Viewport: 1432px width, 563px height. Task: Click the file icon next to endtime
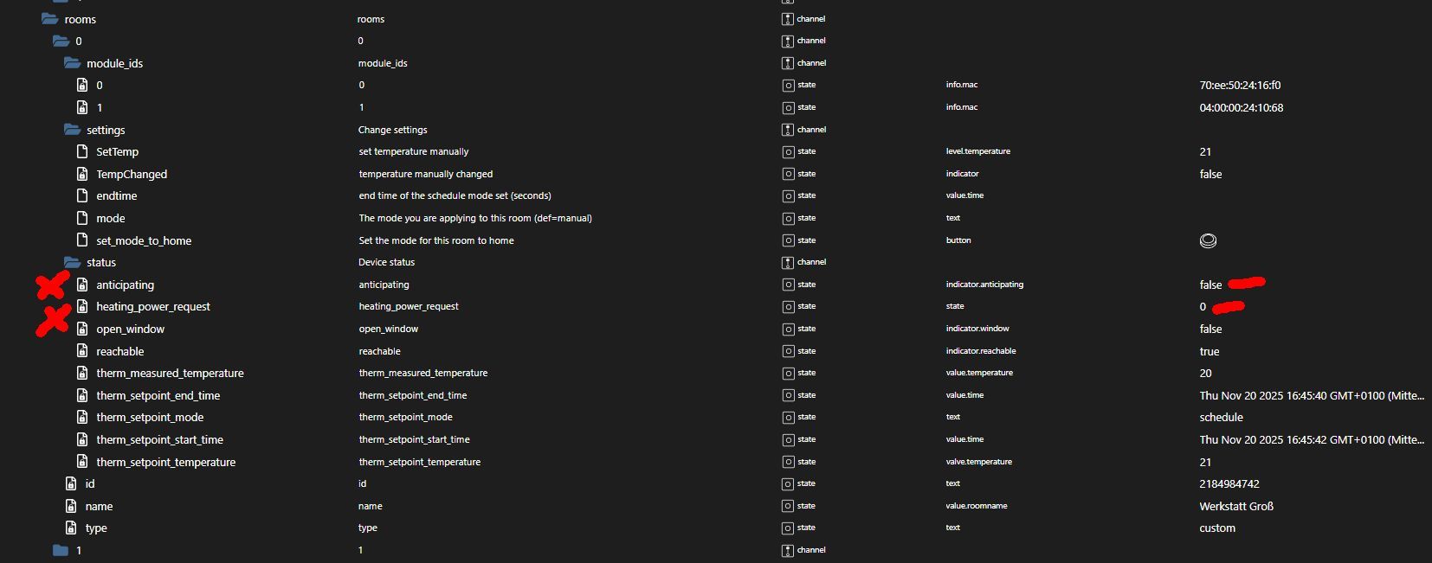click(82, 195)
